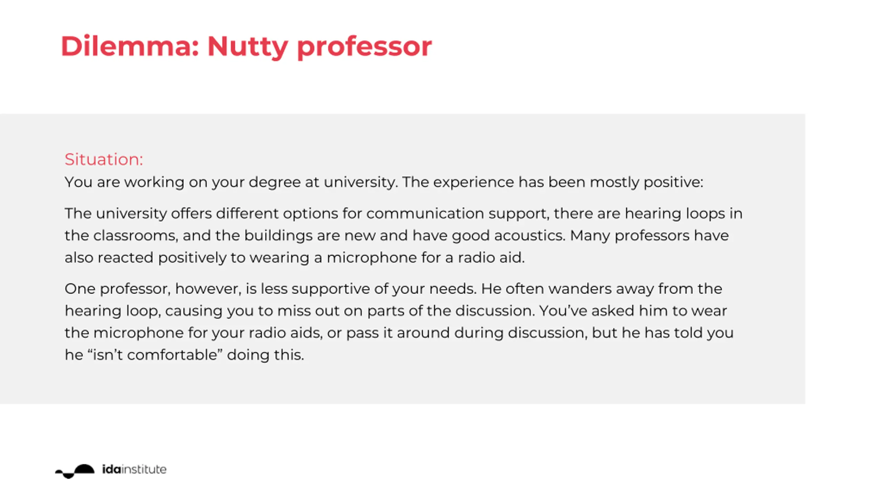The width and height of the screenshot is (882, 496).
Task: Click the red "Situation:" subheading
Action: 104,159
